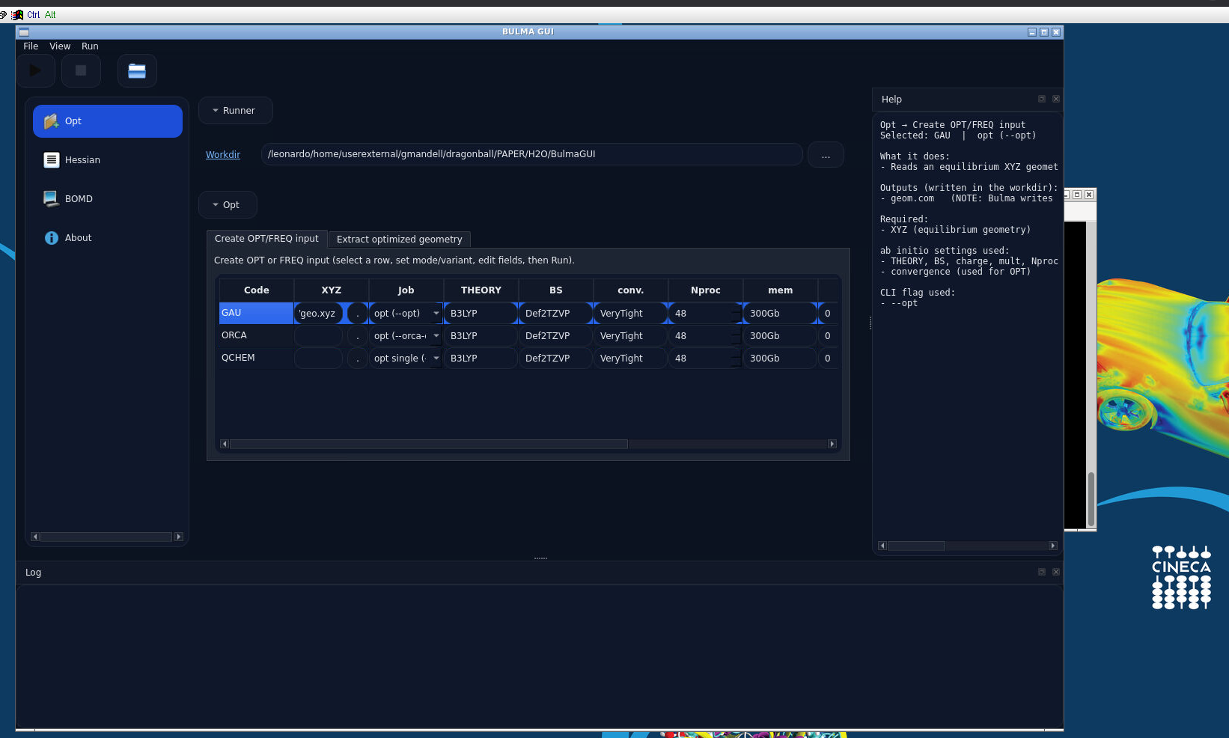Click the GAU row XYZ field
Viewport: 1229px width, 738px height.
[x=319, y=314]
